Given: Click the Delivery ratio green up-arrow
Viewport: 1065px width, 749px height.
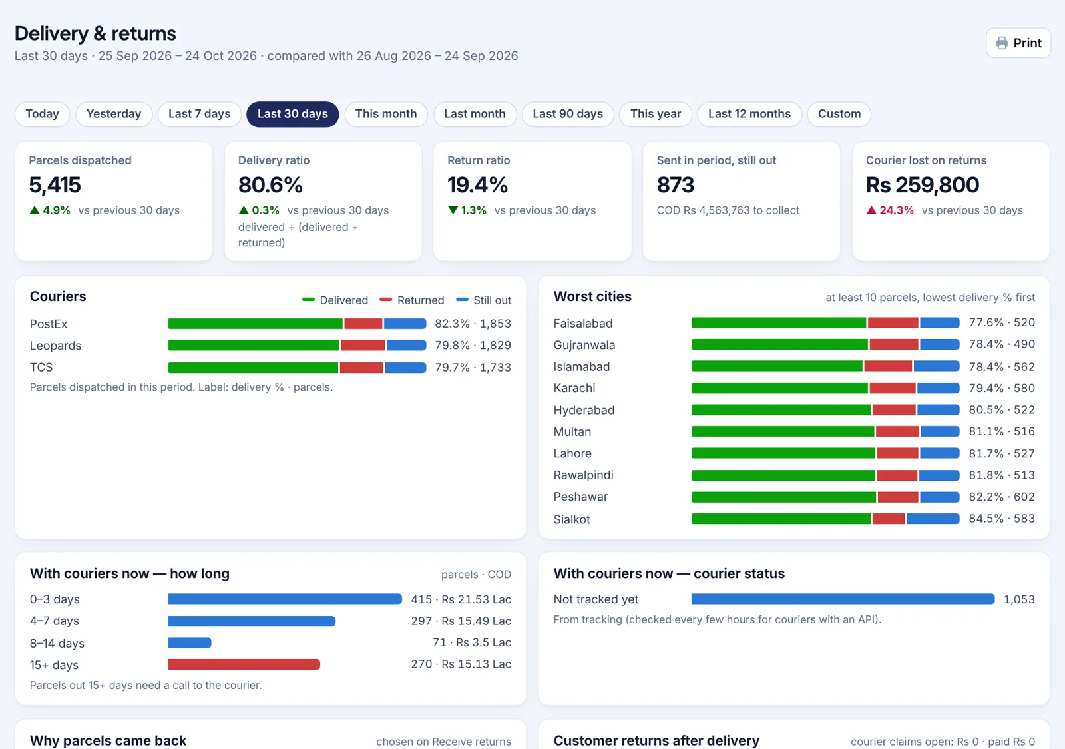Looking at the screenshot, I should pos(244,210).
